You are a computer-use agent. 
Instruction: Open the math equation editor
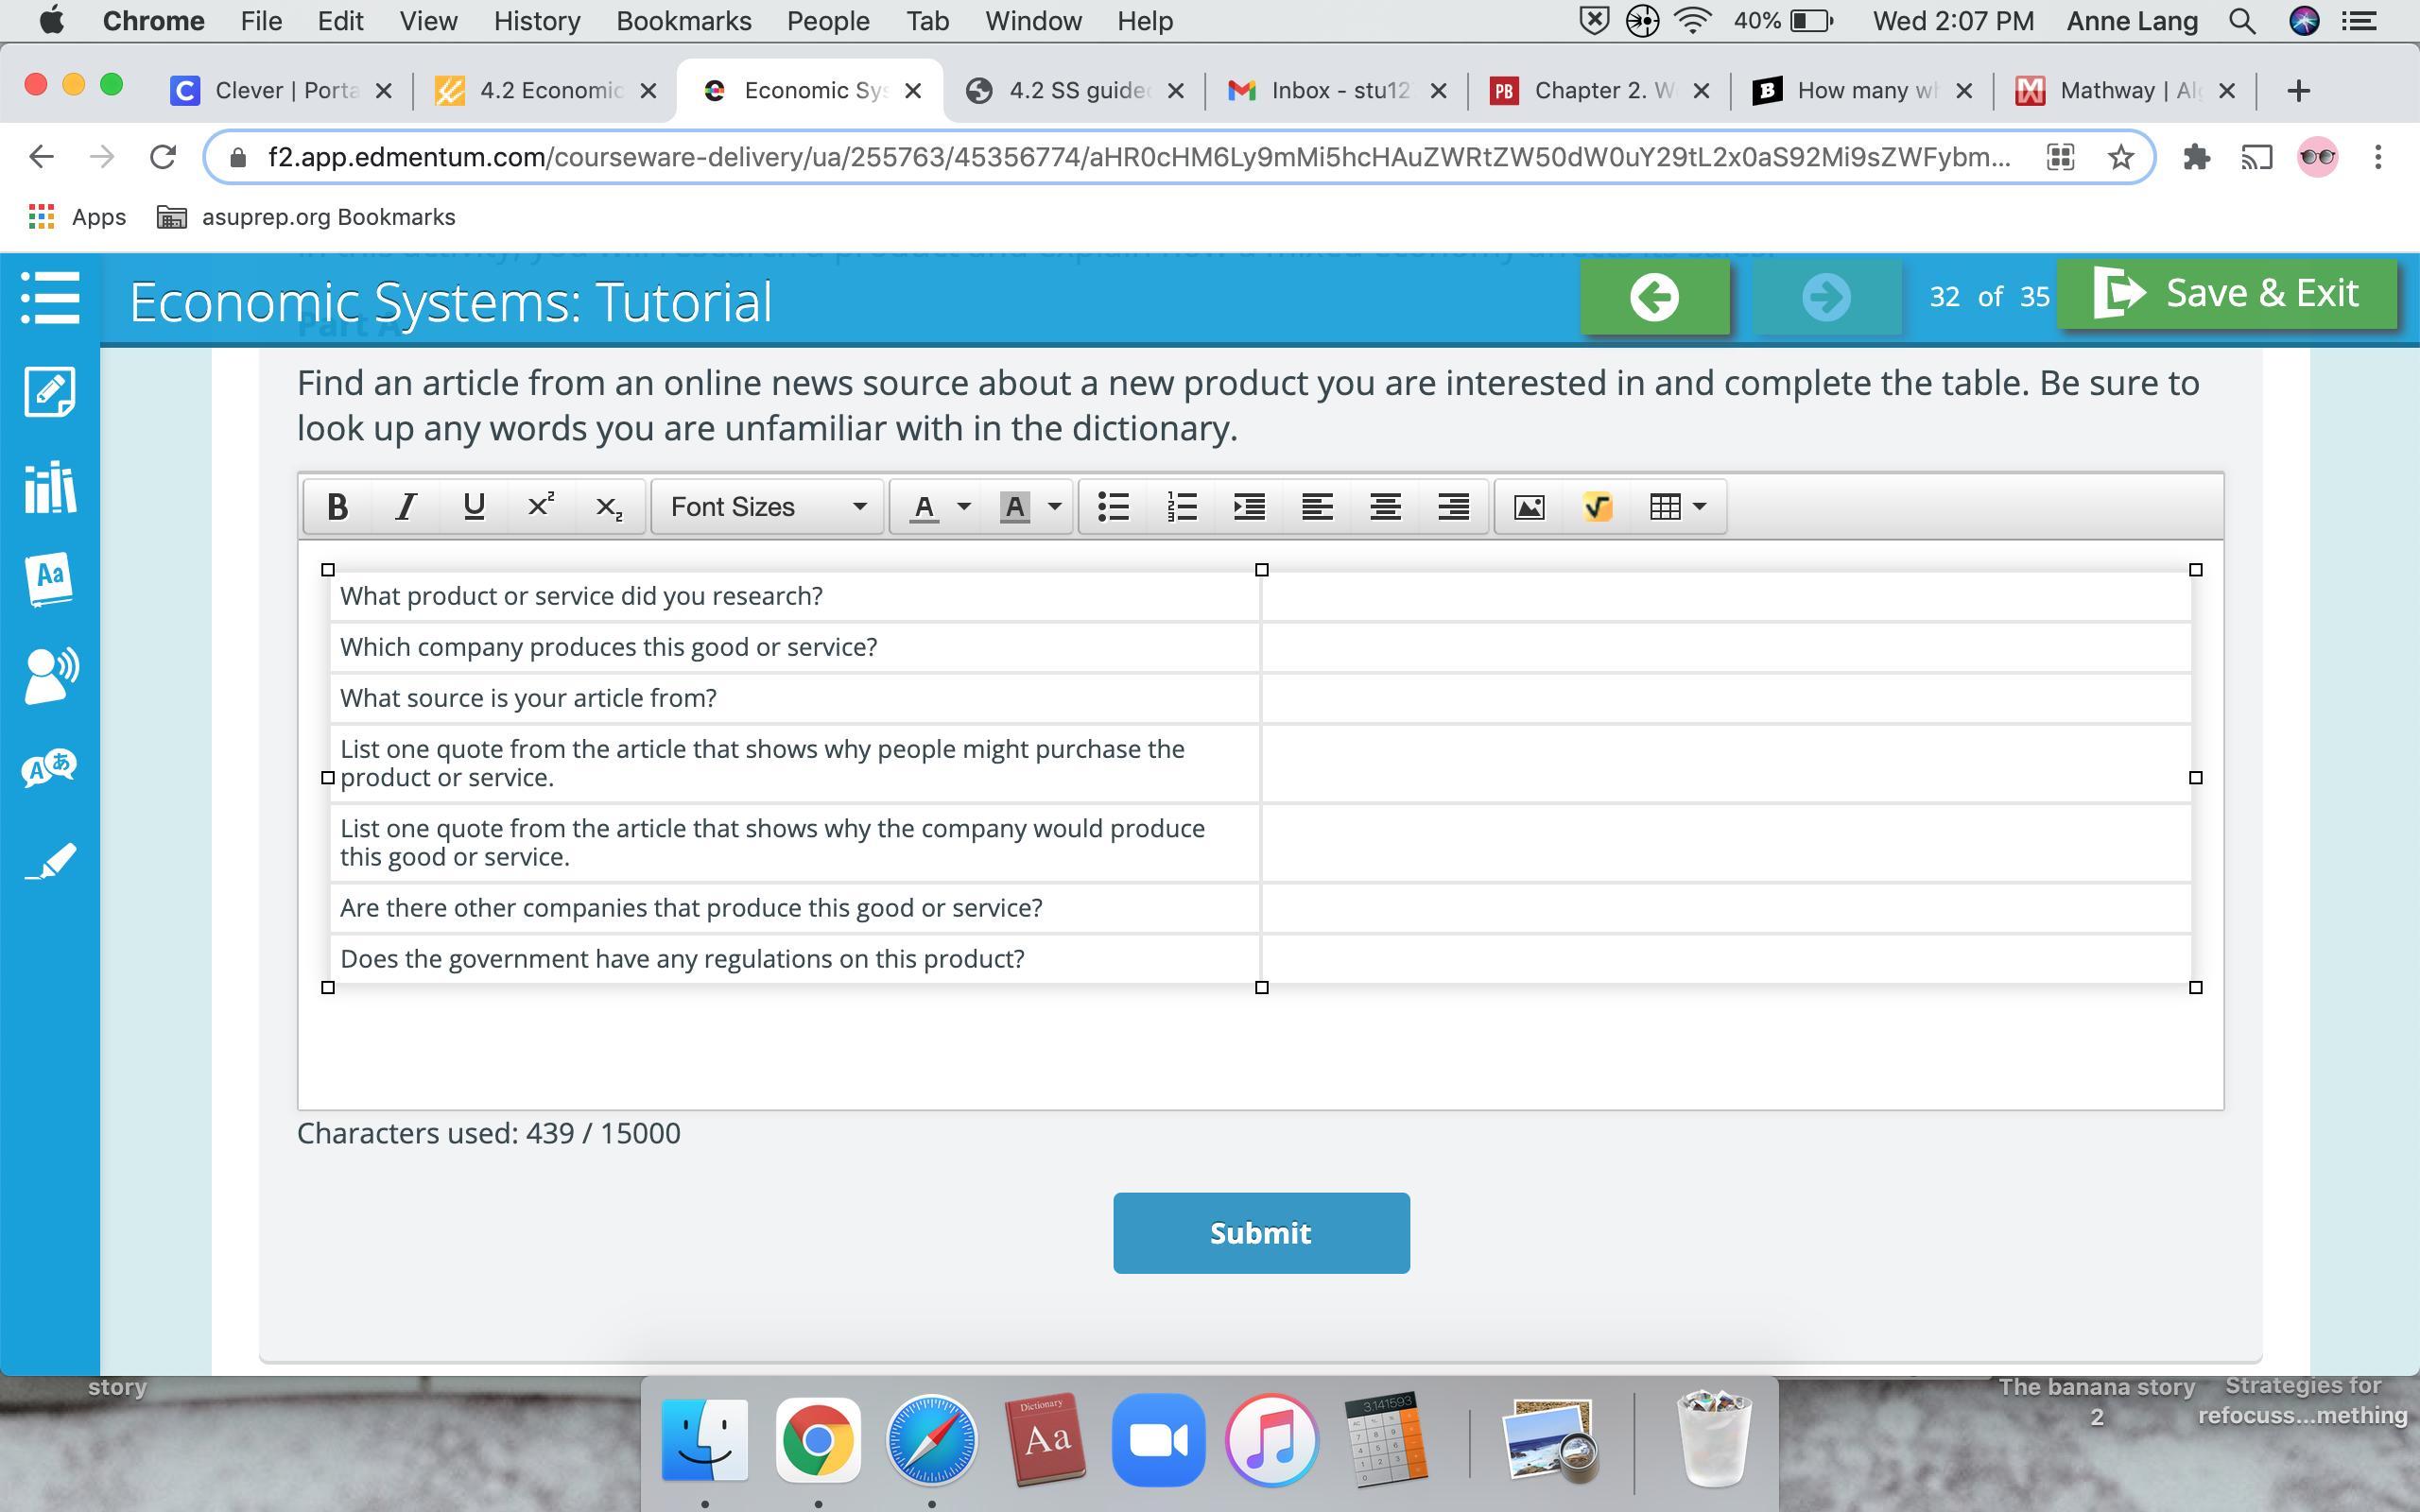(1597, 507)
